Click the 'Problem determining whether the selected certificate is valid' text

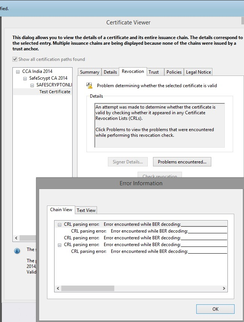157,86
